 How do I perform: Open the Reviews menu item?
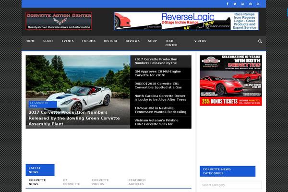coord(132,41)
